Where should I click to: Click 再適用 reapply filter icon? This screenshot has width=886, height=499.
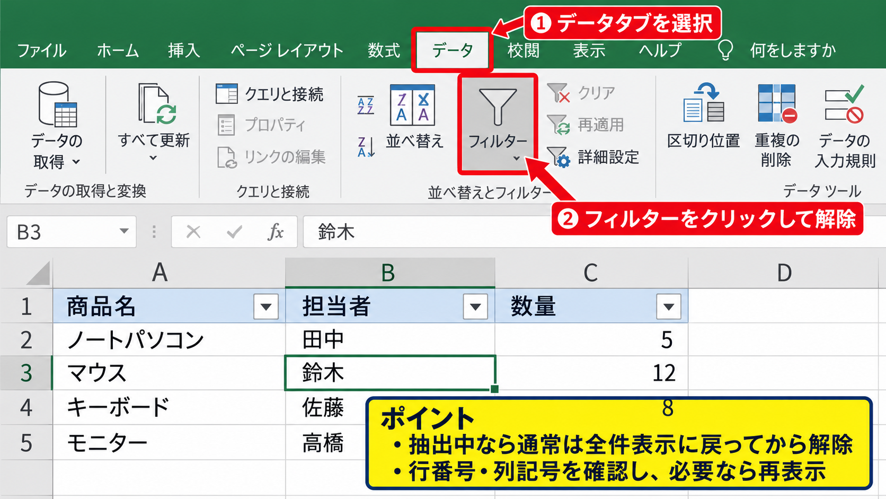(558, 125)
